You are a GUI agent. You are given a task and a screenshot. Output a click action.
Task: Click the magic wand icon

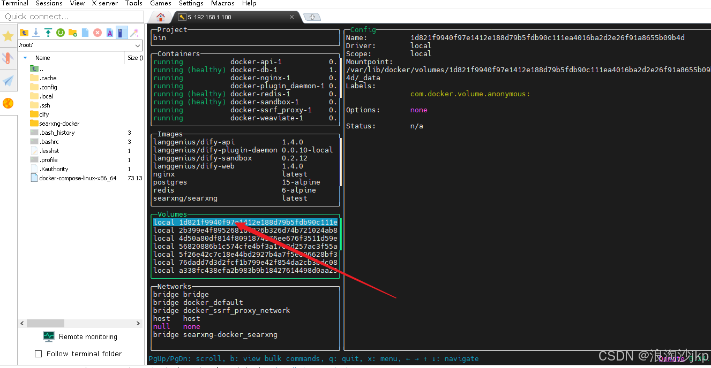tap(134, 33)
